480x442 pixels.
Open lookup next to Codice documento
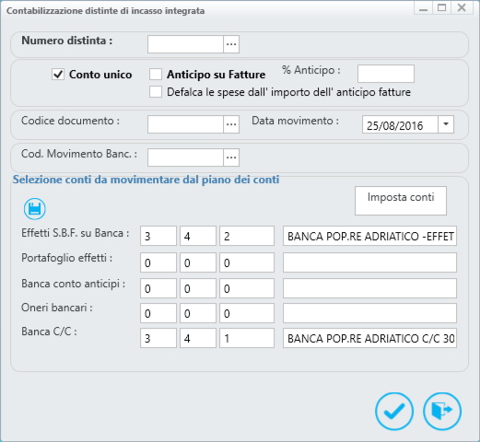coord(231,124)
